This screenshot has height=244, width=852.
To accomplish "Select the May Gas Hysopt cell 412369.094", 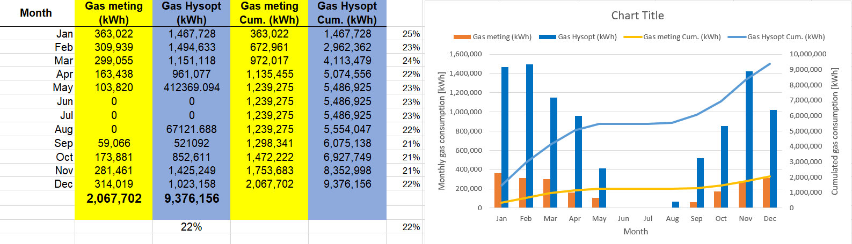I will 192,87.
